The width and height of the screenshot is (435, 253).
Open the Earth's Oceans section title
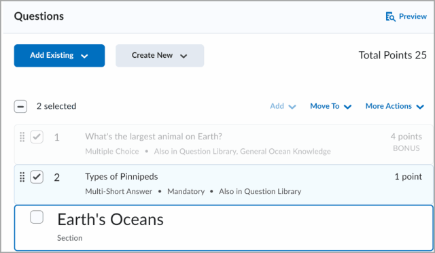click(x=110, y=220)
